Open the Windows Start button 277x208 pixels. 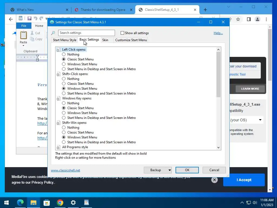tap(6, 203)
